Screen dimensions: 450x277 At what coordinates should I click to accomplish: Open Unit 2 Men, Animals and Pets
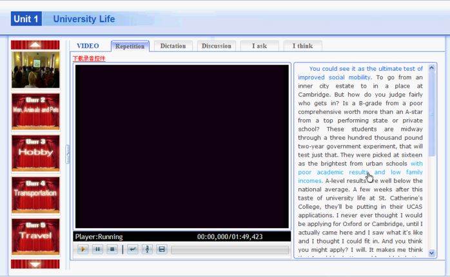pos(35,111)
